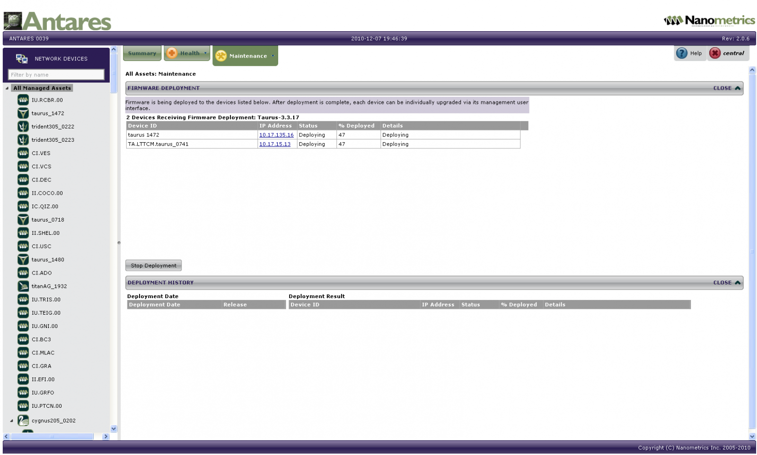Select CI.GRA in device tree
The image size is (757, 455).
click(42, 366)
